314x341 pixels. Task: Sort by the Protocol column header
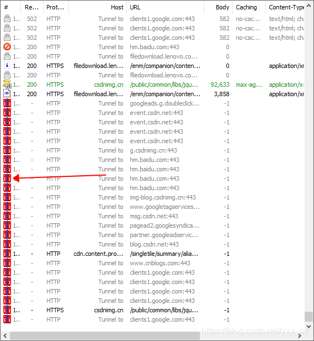coord(56,7)
